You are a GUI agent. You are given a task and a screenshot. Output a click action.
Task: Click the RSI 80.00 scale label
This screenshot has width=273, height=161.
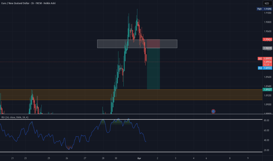click(266, 120)
